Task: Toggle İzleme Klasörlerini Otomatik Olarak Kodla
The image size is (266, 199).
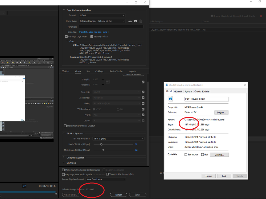Action: 212,16
